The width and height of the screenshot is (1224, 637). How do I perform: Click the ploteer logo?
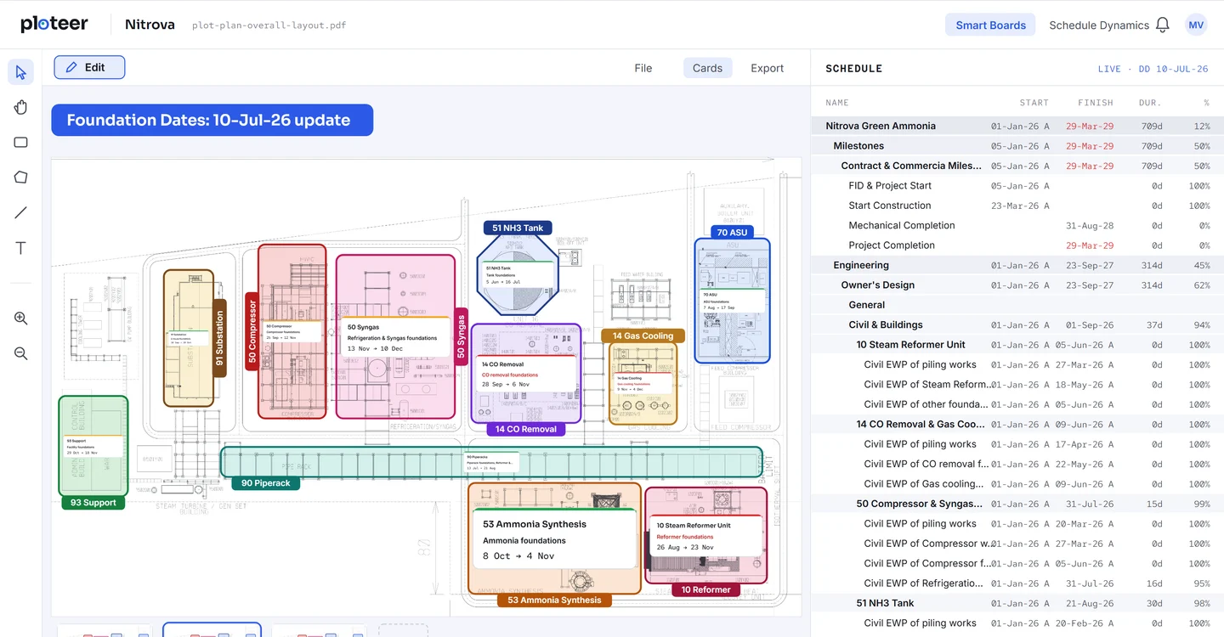coord(54,25)
